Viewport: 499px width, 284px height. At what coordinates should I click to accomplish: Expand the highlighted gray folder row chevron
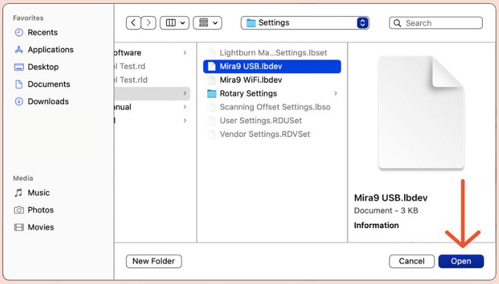(x=185, y=94)
